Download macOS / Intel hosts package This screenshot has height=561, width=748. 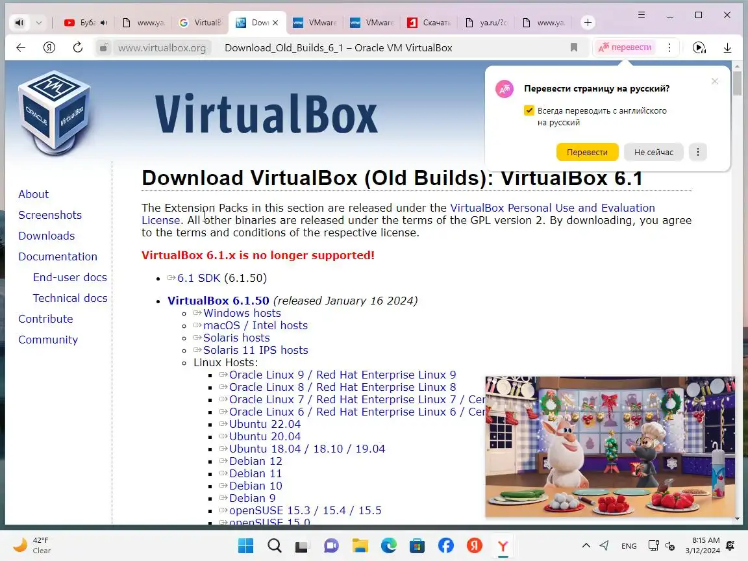[255, 325]
